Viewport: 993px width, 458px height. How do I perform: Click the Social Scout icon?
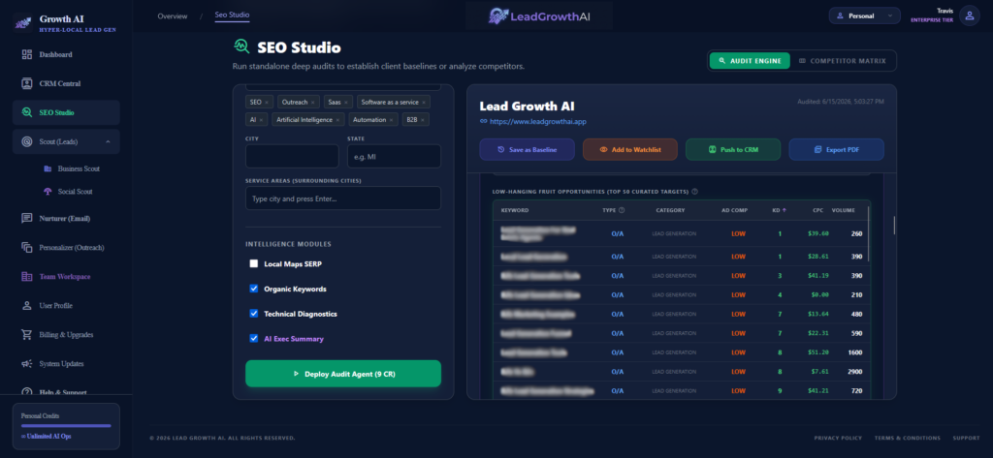pyautogui.click(x=48, y=191)
